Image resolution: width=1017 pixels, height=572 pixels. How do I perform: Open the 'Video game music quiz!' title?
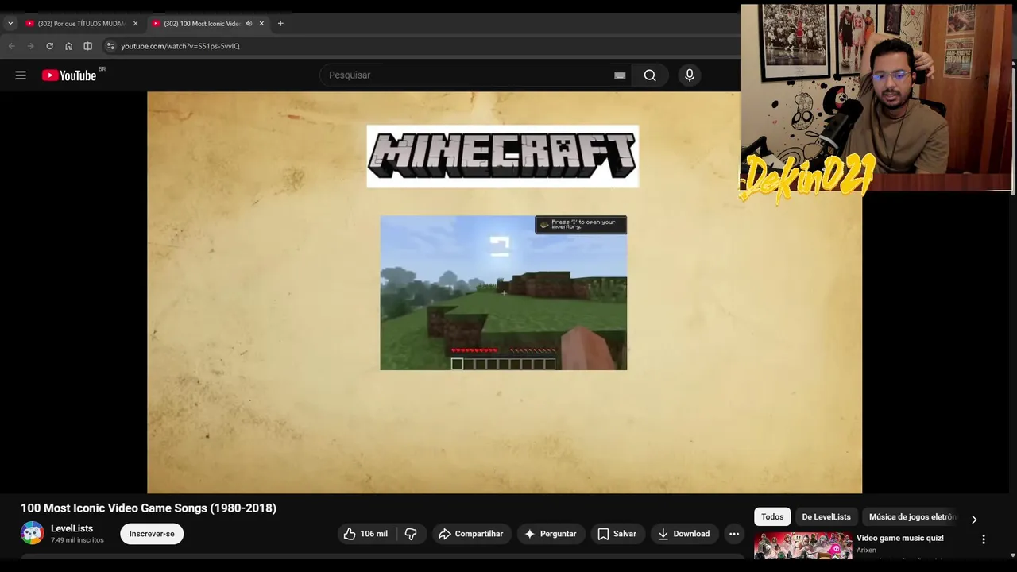[900, 538]
